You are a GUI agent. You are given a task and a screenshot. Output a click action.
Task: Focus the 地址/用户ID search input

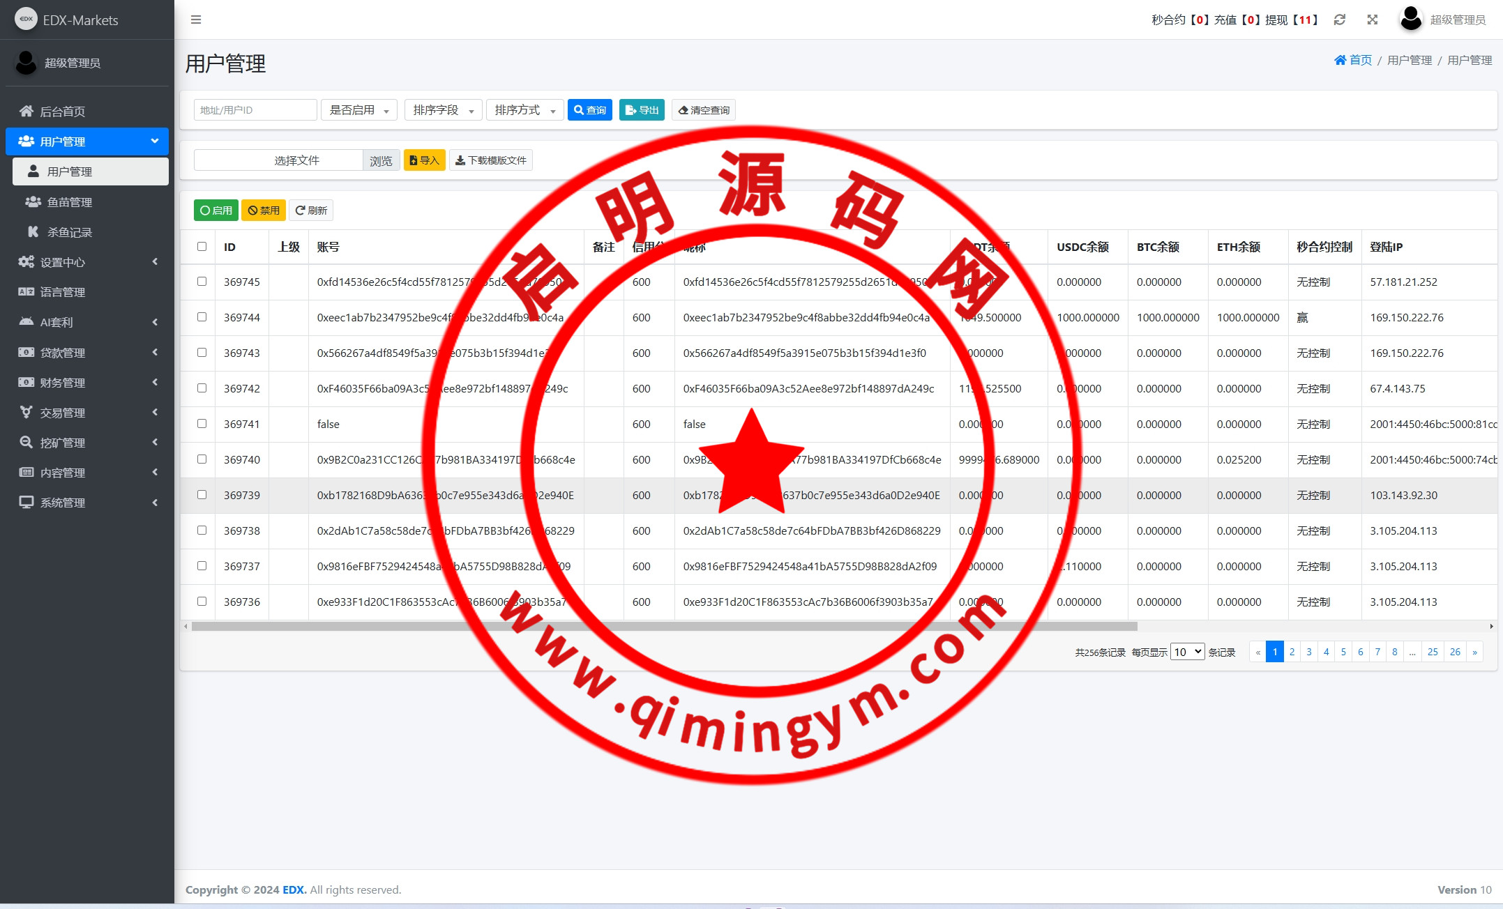[255, 110]
